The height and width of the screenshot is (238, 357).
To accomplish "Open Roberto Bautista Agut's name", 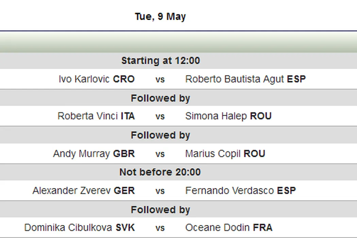I will coord(235,79).
